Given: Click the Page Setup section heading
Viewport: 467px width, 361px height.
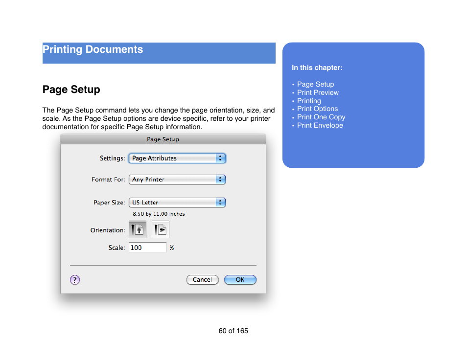Looking at the screenshot, I should coord(71,90).
